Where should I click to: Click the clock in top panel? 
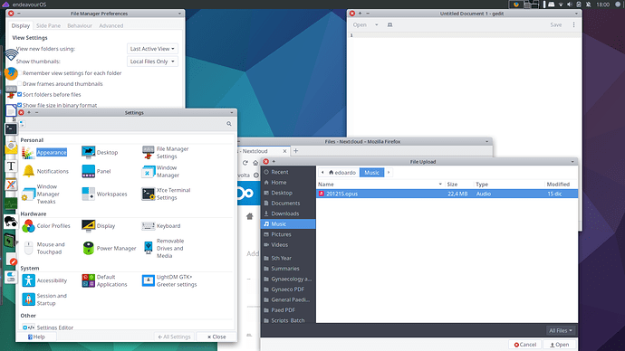602,5
